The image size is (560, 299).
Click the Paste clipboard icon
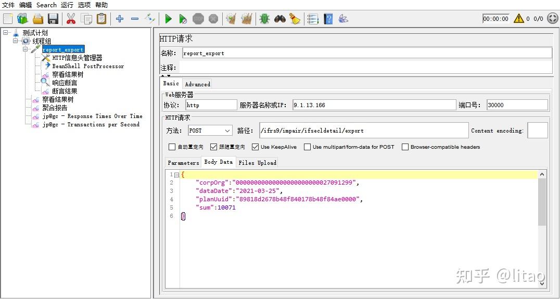click(x=102, y=19)
